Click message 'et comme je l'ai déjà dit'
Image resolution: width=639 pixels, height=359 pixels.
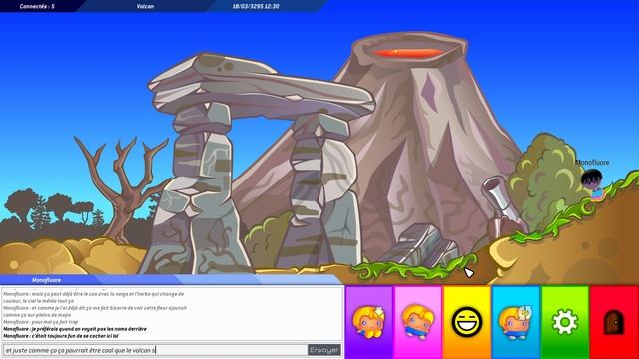pos(95,312)
